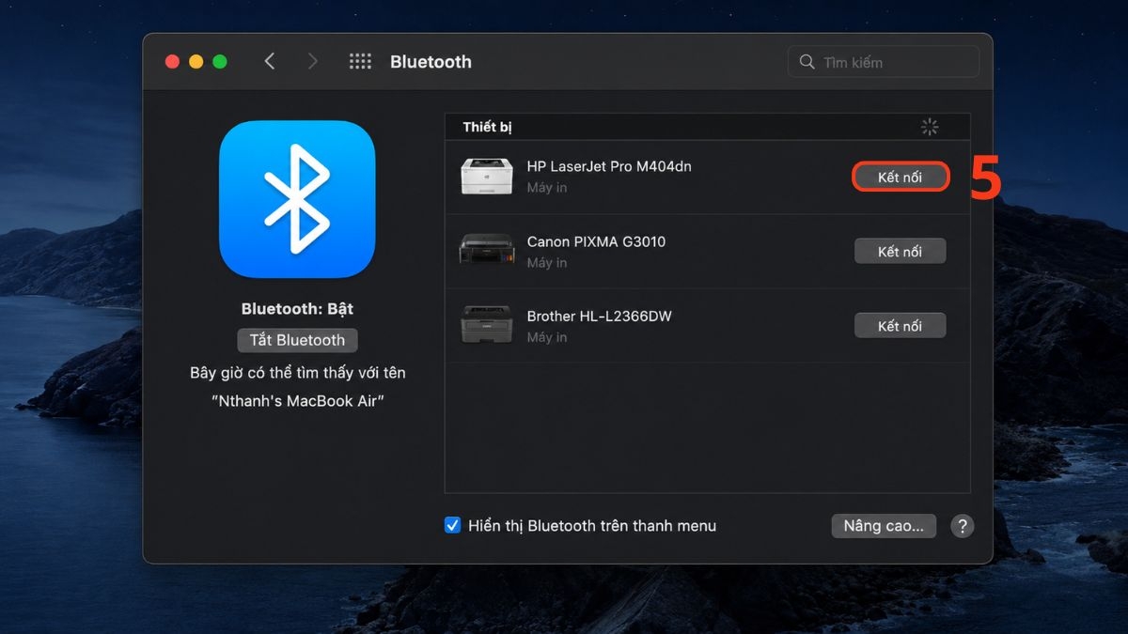The height and width of the screenshot is (634, 1128).
Task: Select the 'HP LaserJet Pro M404dn' device name
Action: pos(609,166)
